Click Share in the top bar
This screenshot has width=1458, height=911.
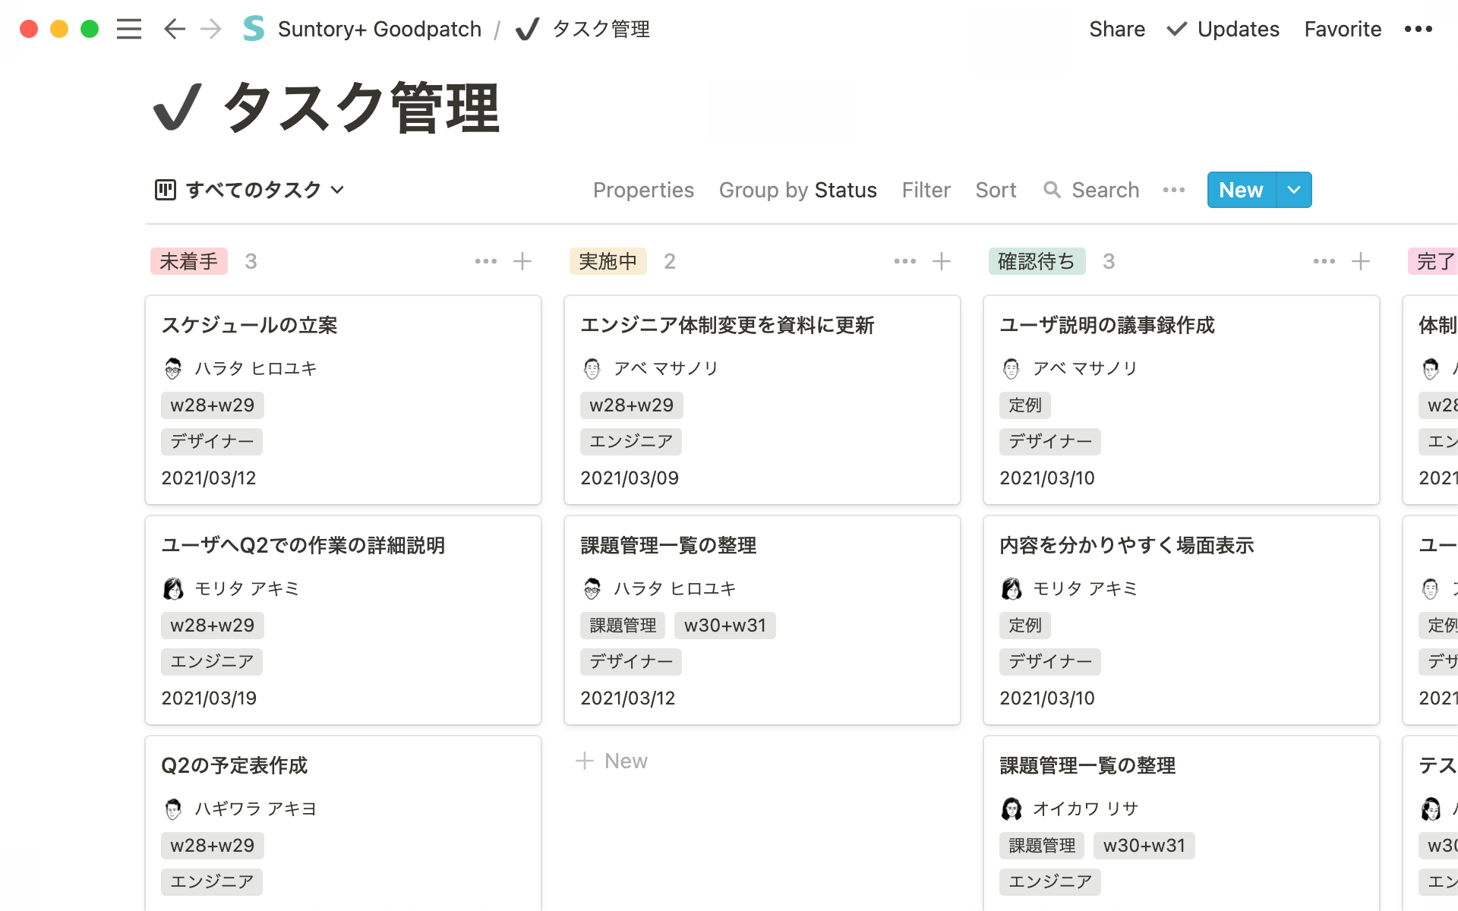1117,29
